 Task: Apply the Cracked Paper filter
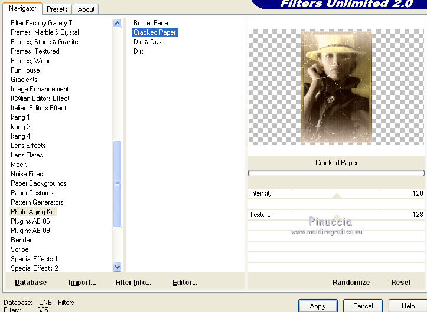pos(318,306)
